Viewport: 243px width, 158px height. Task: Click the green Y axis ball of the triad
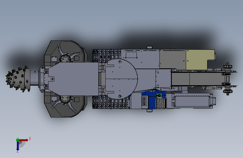pyautogui.click(x=18, y=140)
